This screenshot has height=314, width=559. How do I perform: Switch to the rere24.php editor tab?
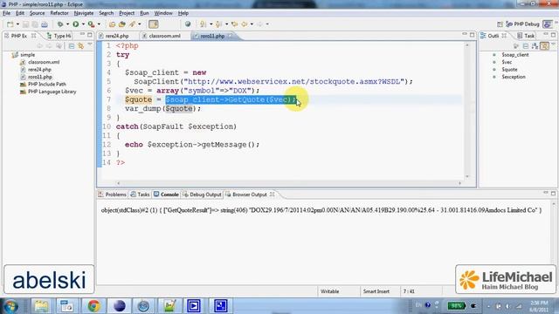pos(117,36)
